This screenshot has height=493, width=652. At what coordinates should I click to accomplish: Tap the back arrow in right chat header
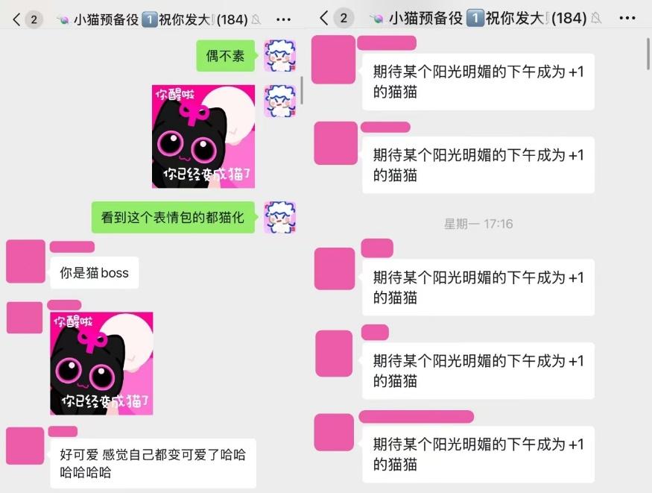coord(324,18)
